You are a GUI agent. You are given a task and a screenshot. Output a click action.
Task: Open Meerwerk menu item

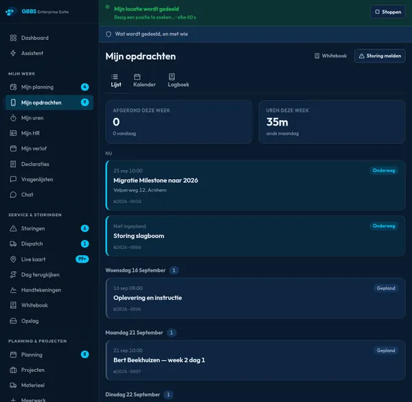click(49, 400)
